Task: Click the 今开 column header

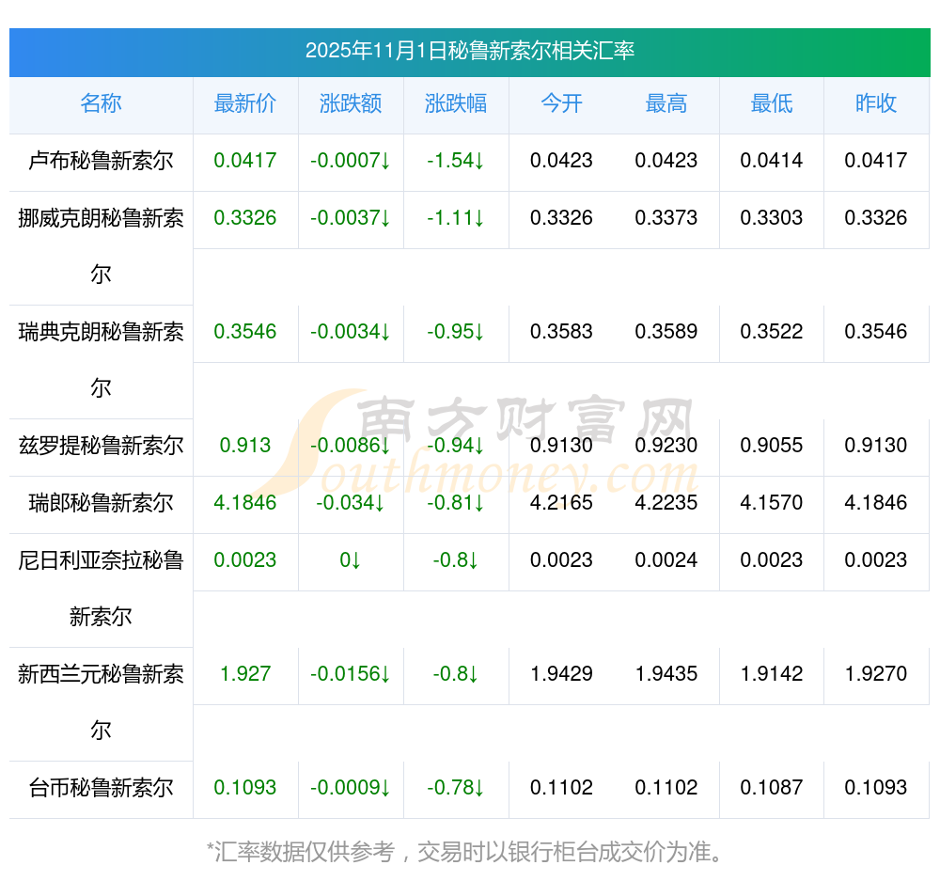Action: (x=561, y=104)
